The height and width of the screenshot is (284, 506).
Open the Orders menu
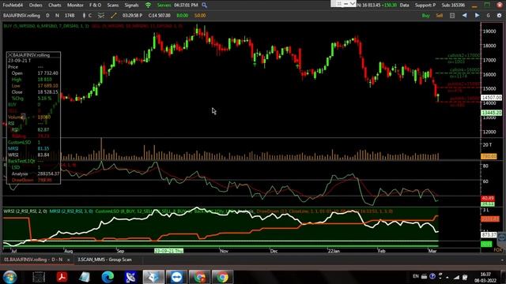(36, 6)
